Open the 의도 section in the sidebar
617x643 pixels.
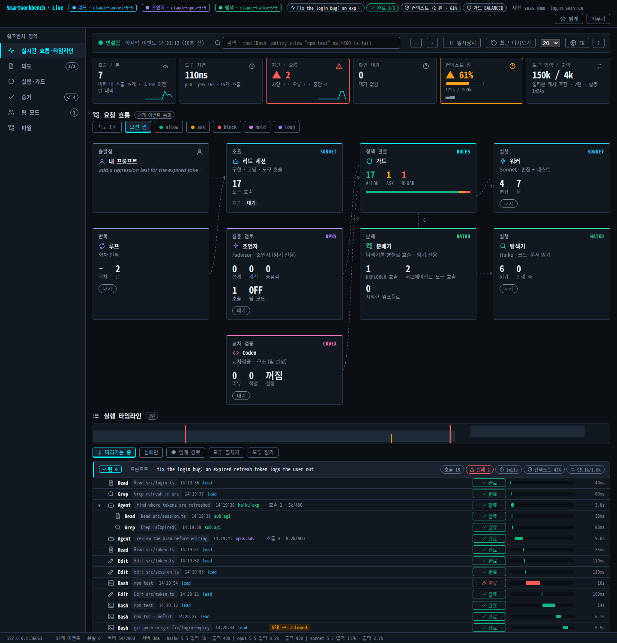click(43, 66)
